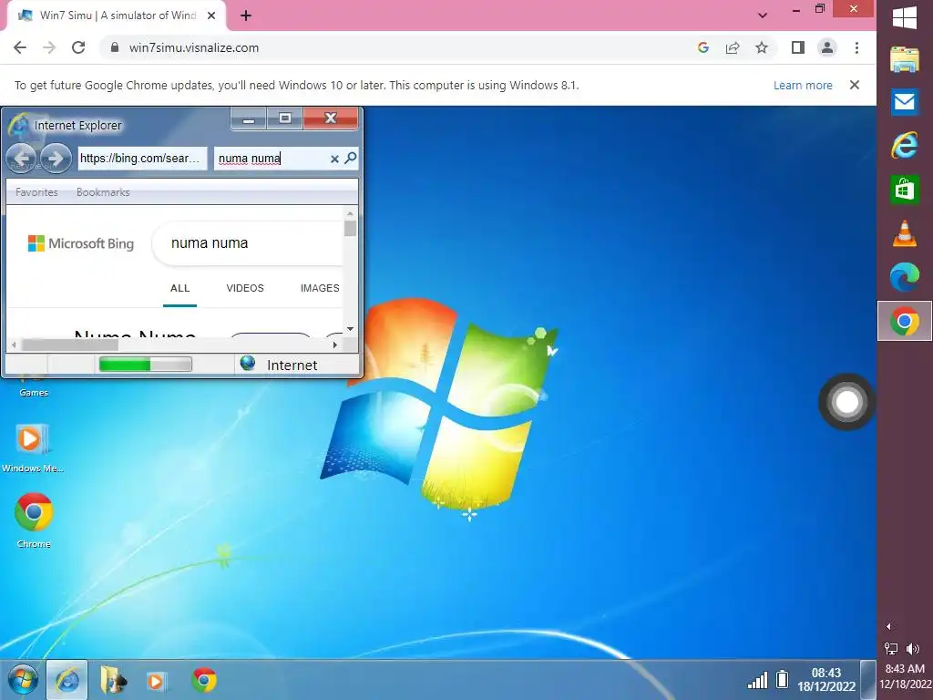
Task: Click the Bing search box with numa numa
Action: coord(248,243)
